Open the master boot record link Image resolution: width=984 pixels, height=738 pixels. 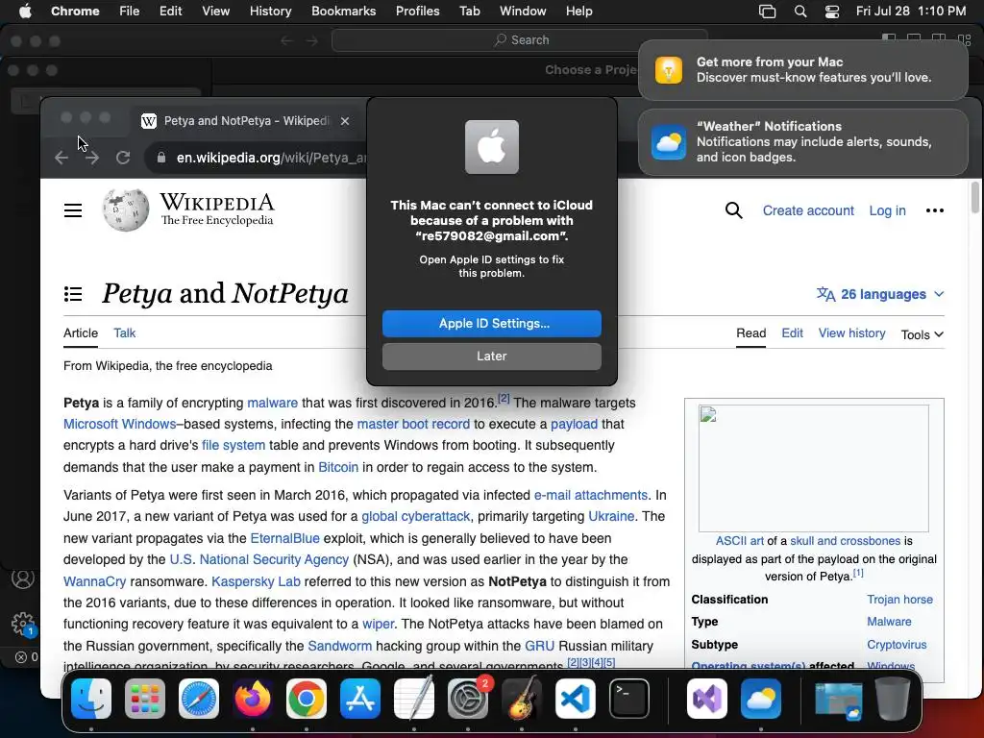[413, 424]
